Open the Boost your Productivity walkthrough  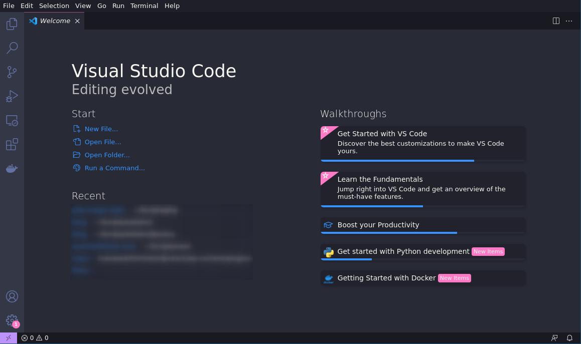click(423, 225)
